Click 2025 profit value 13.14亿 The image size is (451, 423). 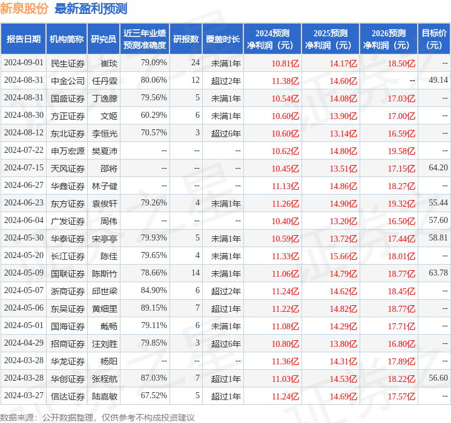(x=343, y=134)
